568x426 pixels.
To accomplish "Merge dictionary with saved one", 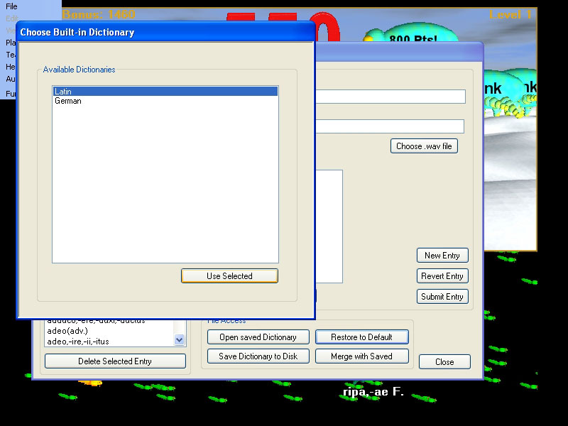I will coord(361,356).
